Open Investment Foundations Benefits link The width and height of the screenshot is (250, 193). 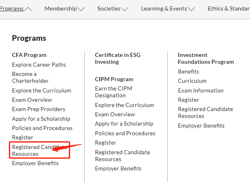188,71
